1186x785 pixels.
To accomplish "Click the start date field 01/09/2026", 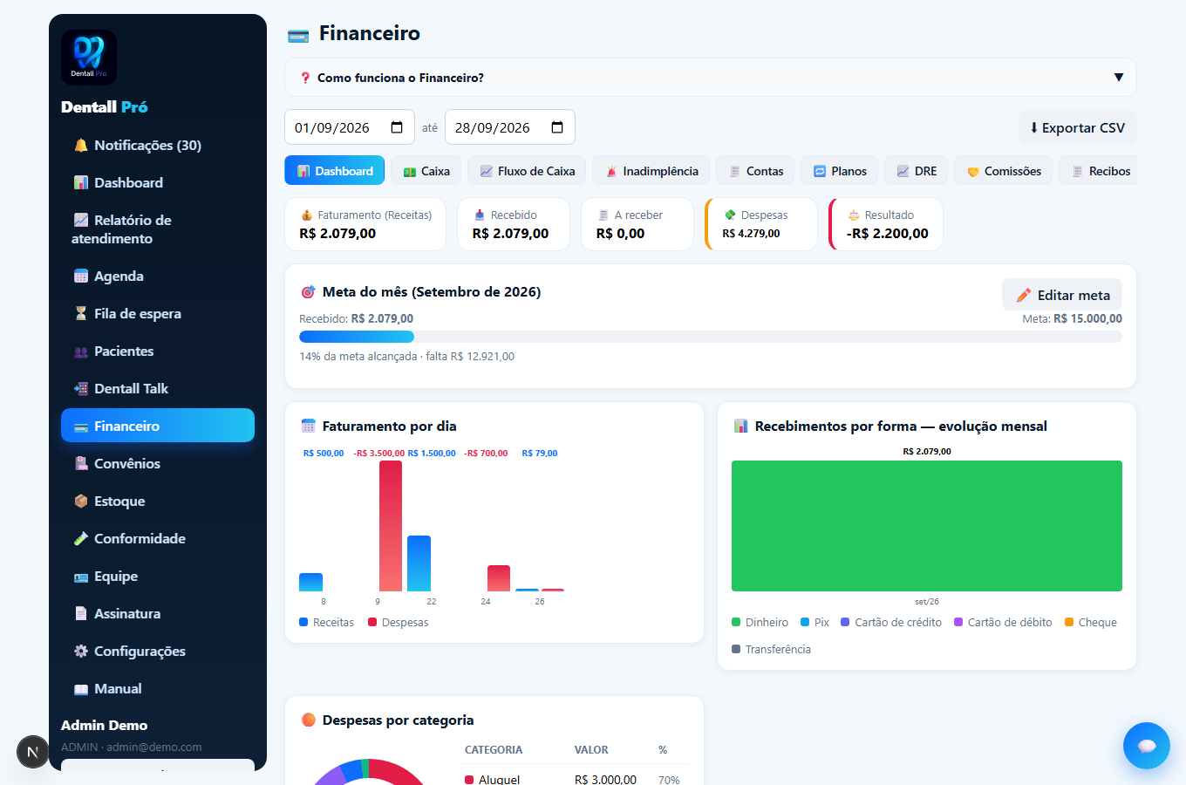I will [x=350, y=127].
